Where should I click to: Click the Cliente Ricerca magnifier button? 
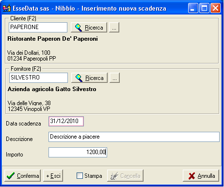[89, 28]
